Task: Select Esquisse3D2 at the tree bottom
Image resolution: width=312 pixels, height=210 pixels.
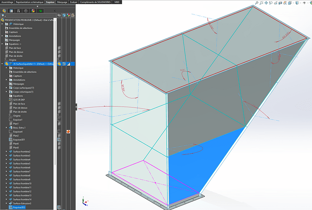Action: click(x=19, y=207)
